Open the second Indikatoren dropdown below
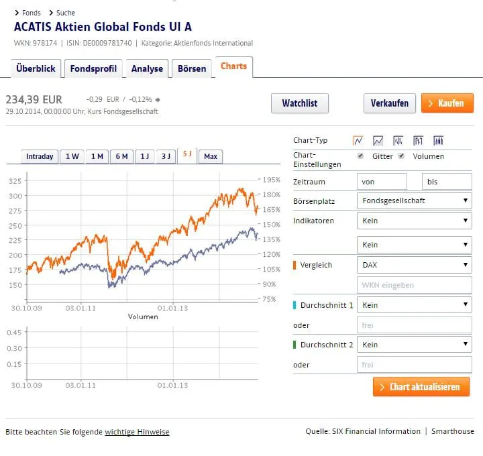The image size is (483, 456). point(415,245)
